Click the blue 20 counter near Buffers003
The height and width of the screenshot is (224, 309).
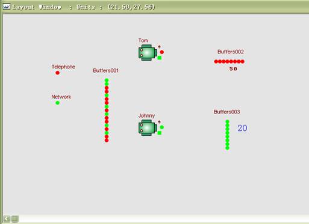point(242,128)
